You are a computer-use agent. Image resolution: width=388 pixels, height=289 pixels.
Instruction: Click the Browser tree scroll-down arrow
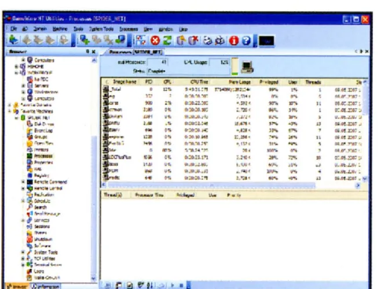pos(94,279)
